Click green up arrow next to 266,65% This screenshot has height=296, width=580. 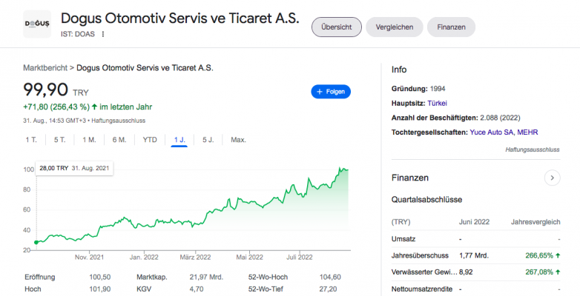click(x=557, y=255)
